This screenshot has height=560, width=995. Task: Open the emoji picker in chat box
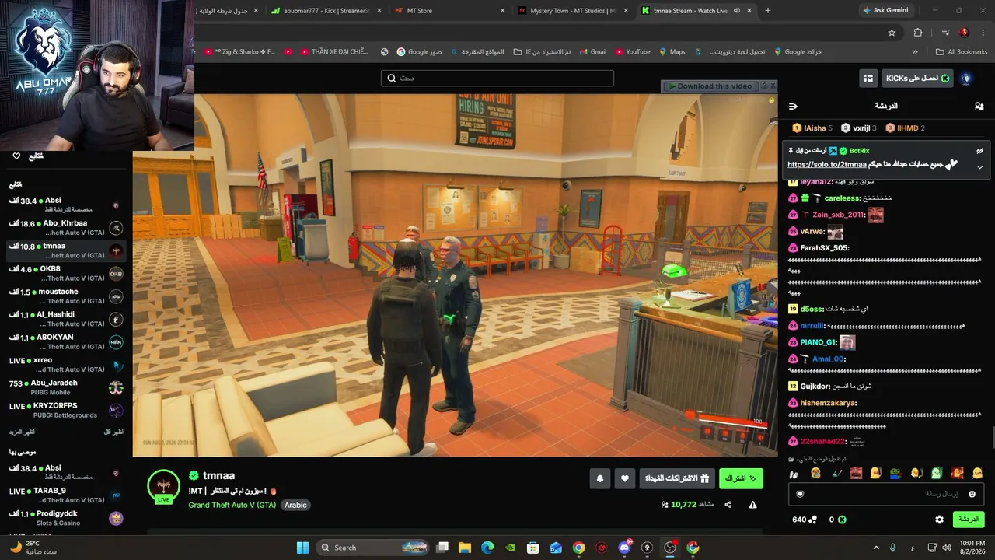pyautogui.click(x=972, y=494)
